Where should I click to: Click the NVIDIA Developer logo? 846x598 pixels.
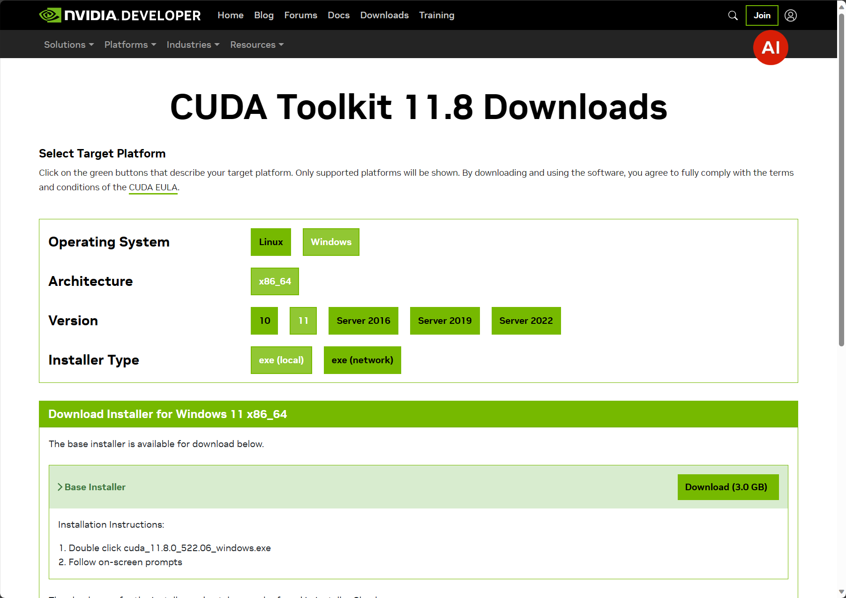[120, 15]
